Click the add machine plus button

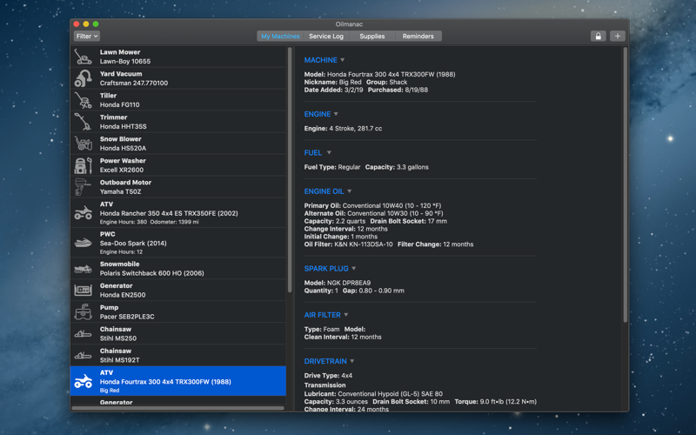[x=617, y=37]
